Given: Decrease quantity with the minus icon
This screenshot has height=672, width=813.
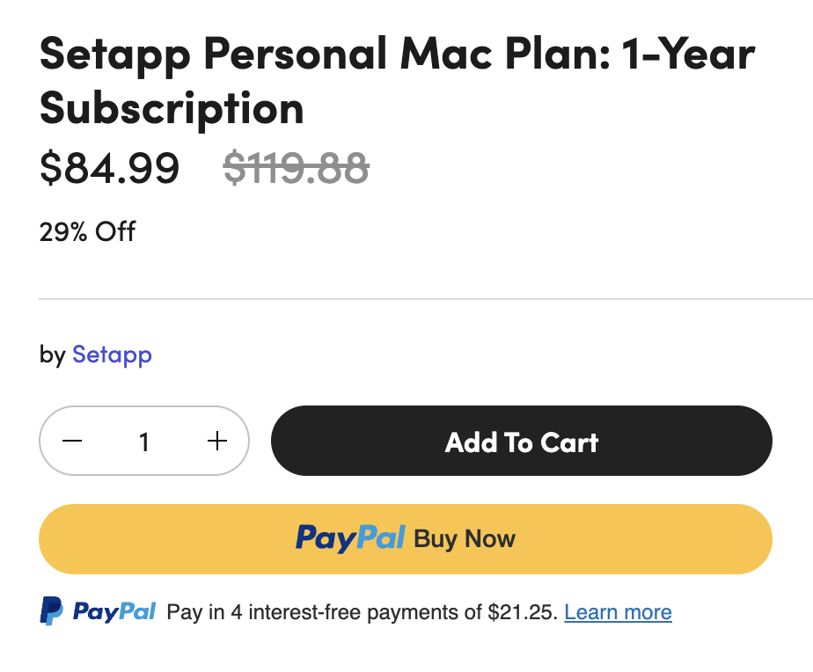Looking at the screenshot, I should tap(72, 442).
